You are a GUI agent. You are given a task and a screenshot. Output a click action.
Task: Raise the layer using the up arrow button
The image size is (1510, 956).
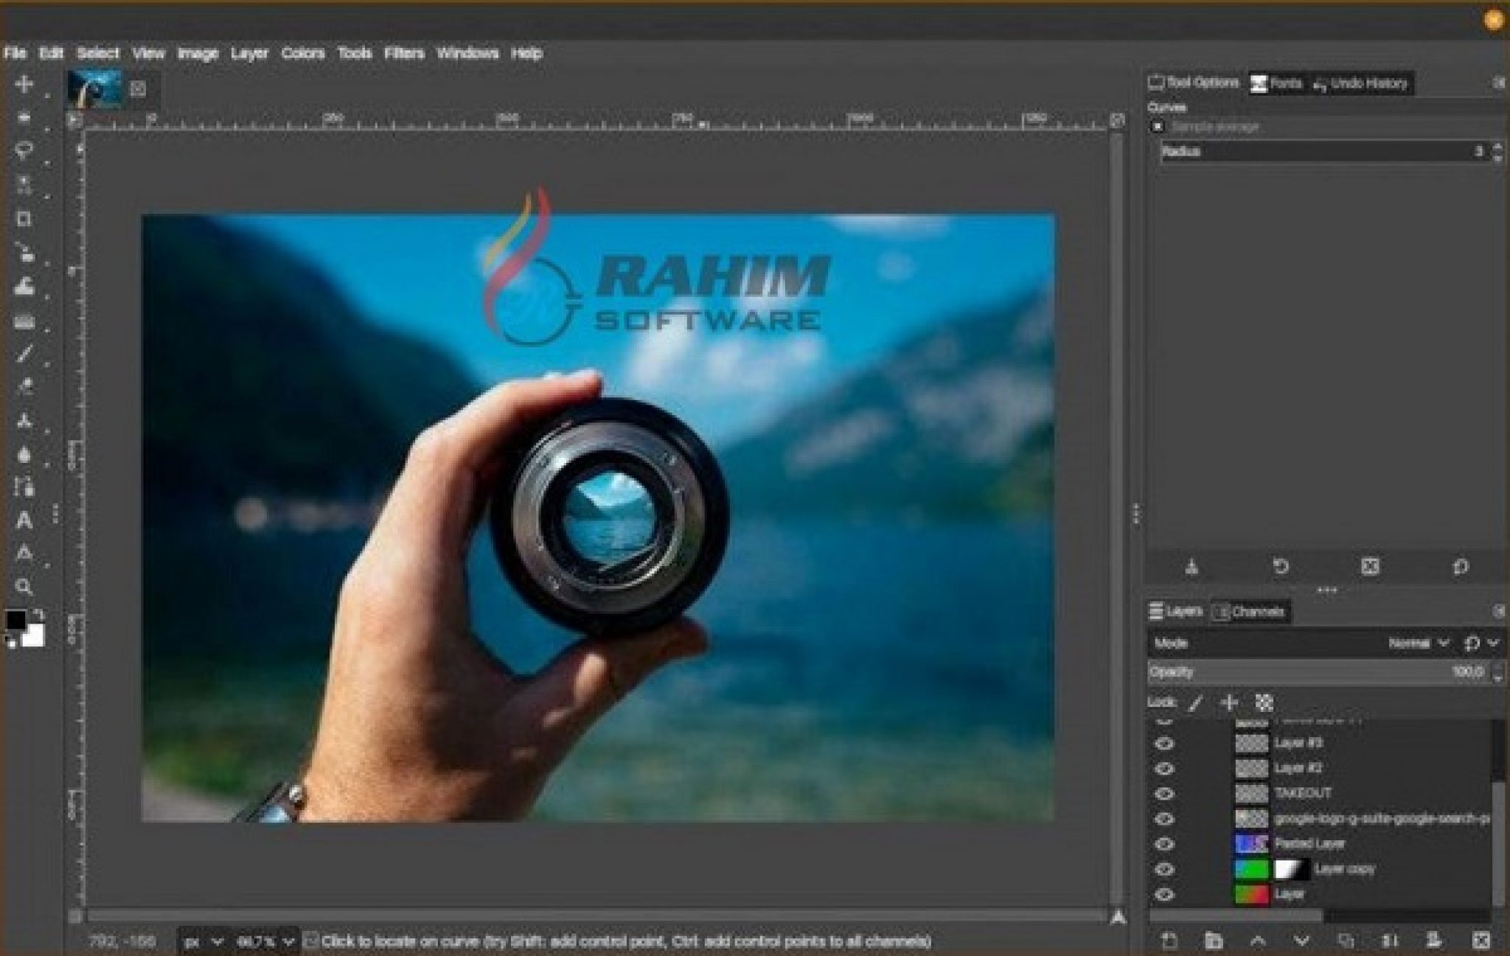pyautogui.click(x=1257, y=941)
